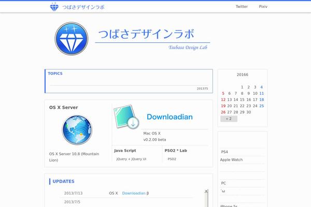Select calendar day 11

pos(261,93)
